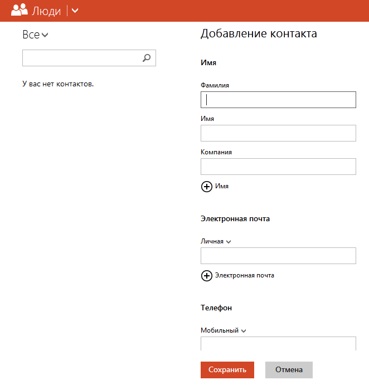
Task: Click the Имя text field
Action: (x=278, y=133)
